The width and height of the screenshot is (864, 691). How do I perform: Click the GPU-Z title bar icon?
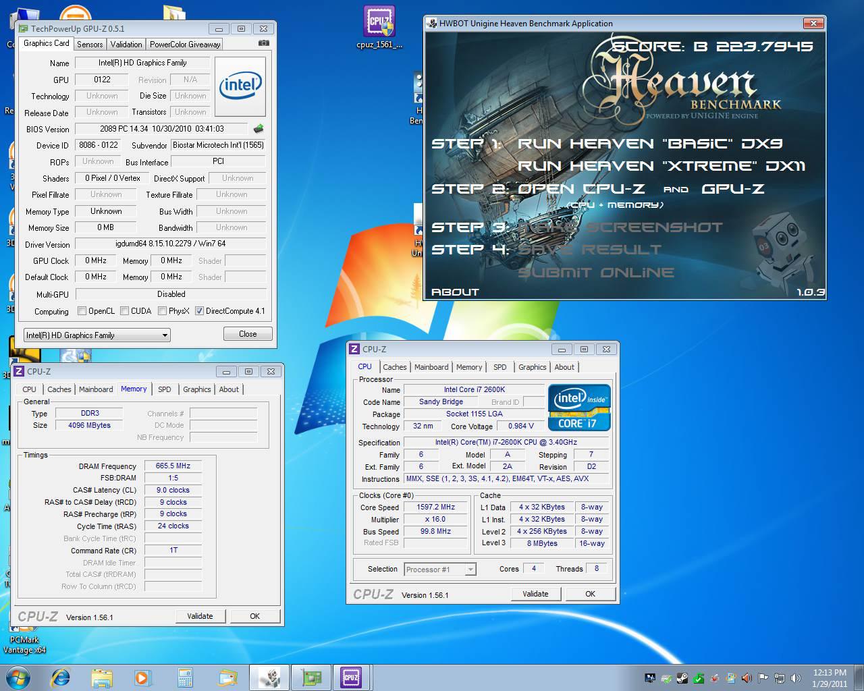tap(24, 28)
